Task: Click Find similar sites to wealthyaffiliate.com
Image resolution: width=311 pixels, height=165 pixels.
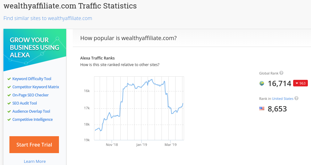Action: (48, 18)
